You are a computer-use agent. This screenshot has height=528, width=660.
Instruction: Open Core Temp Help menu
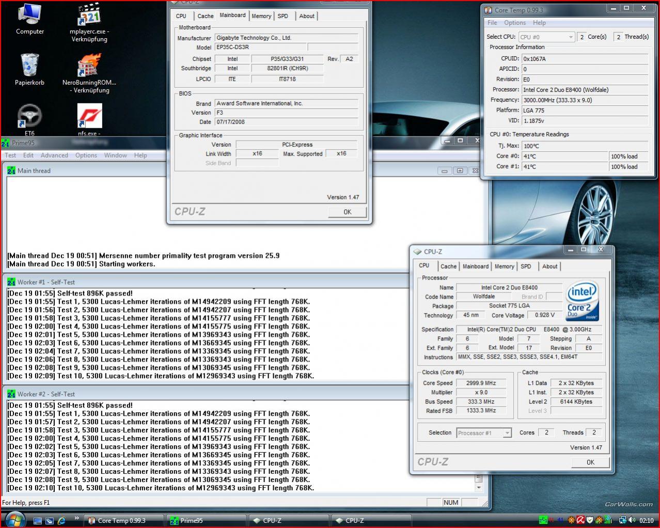pyautogui.click(x=539, y=23)
